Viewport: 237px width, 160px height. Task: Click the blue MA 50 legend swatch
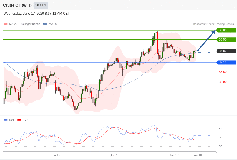[x=45, y=24]
